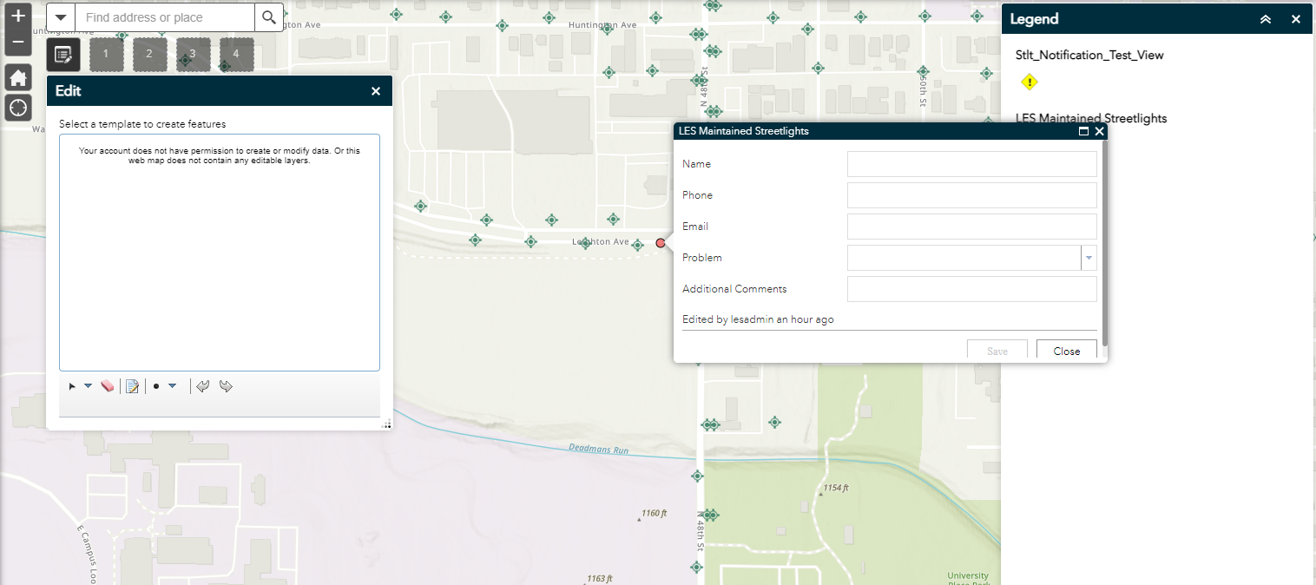Pick the eraser tool in the Edit toolbar
The width and height of the screenshot is (1316, 585).
[x=108, y=386]
